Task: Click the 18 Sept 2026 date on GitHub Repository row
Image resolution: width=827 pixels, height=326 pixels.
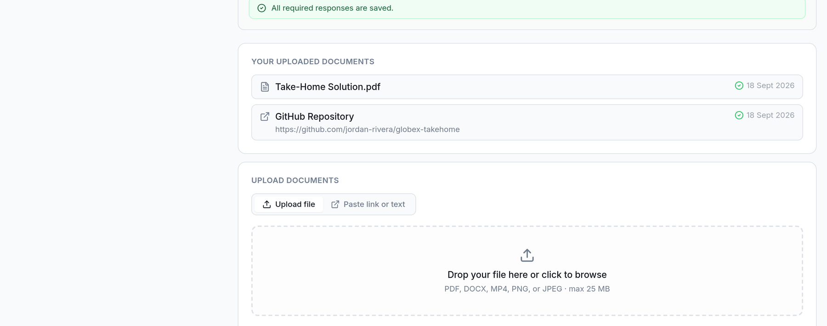Action: pyautogui.click(x=770, y=115)
